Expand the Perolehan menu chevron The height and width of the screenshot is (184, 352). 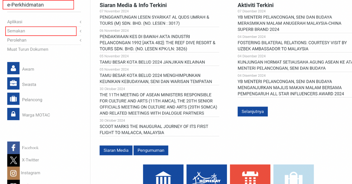point(80,40)
